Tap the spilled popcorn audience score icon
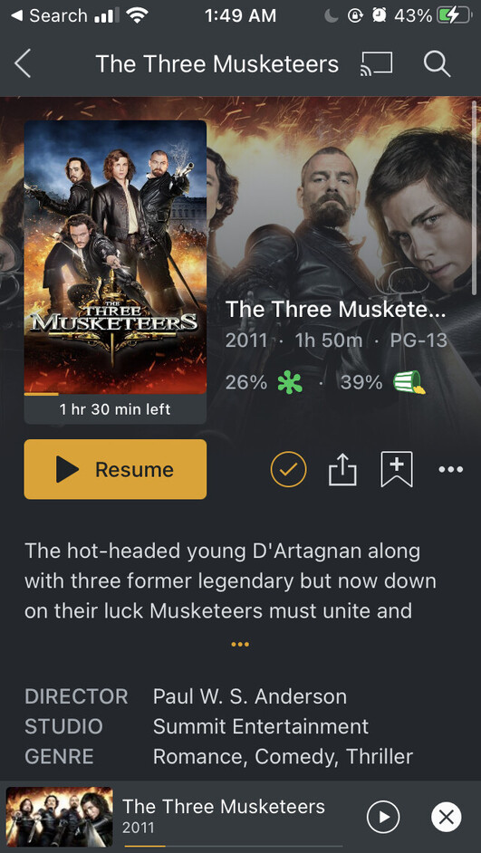This screenshot has height=853, width=481. (409, 382)
